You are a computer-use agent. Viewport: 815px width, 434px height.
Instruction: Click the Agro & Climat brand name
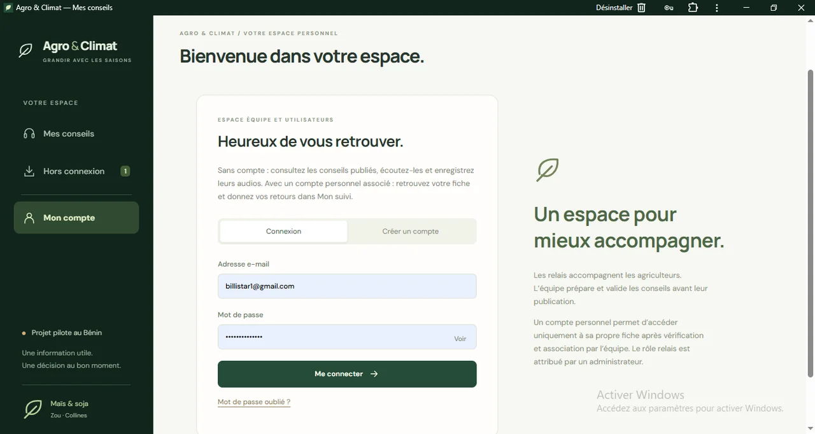(80, 46)
